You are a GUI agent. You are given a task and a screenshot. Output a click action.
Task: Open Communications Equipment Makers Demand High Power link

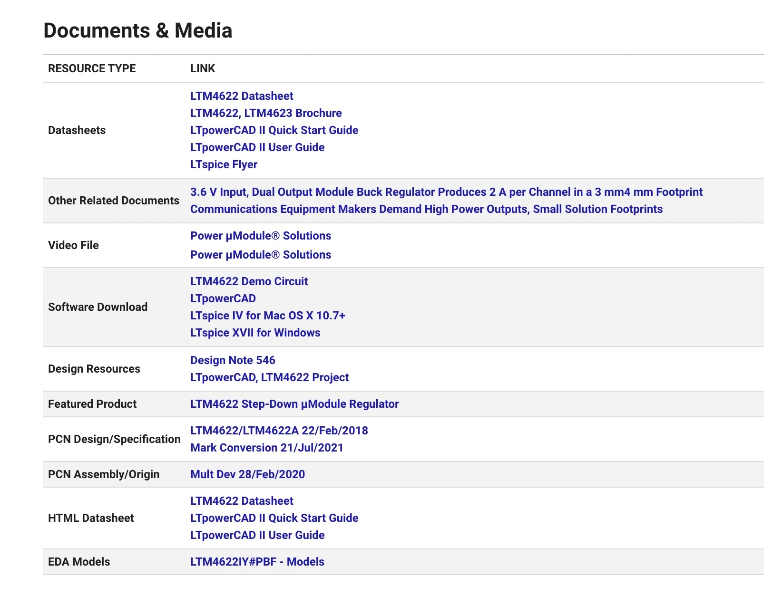click(426, 209)
